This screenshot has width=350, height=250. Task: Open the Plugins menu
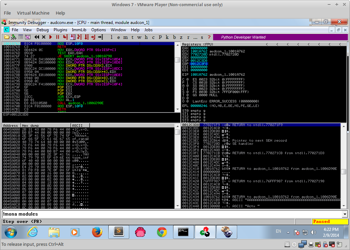pyautogui.click(x=60, y=30)
